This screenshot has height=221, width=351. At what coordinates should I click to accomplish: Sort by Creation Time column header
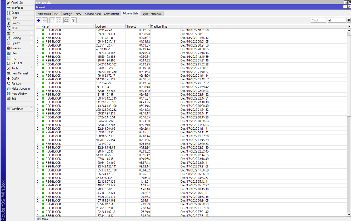179,26
